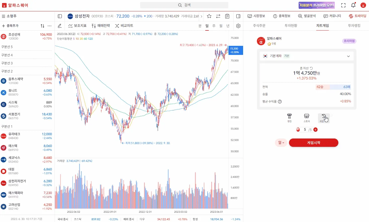Viewport: 369px width, 222px height.
Task: Select 서호전기 in the watchlist
Action: [27, 116]
